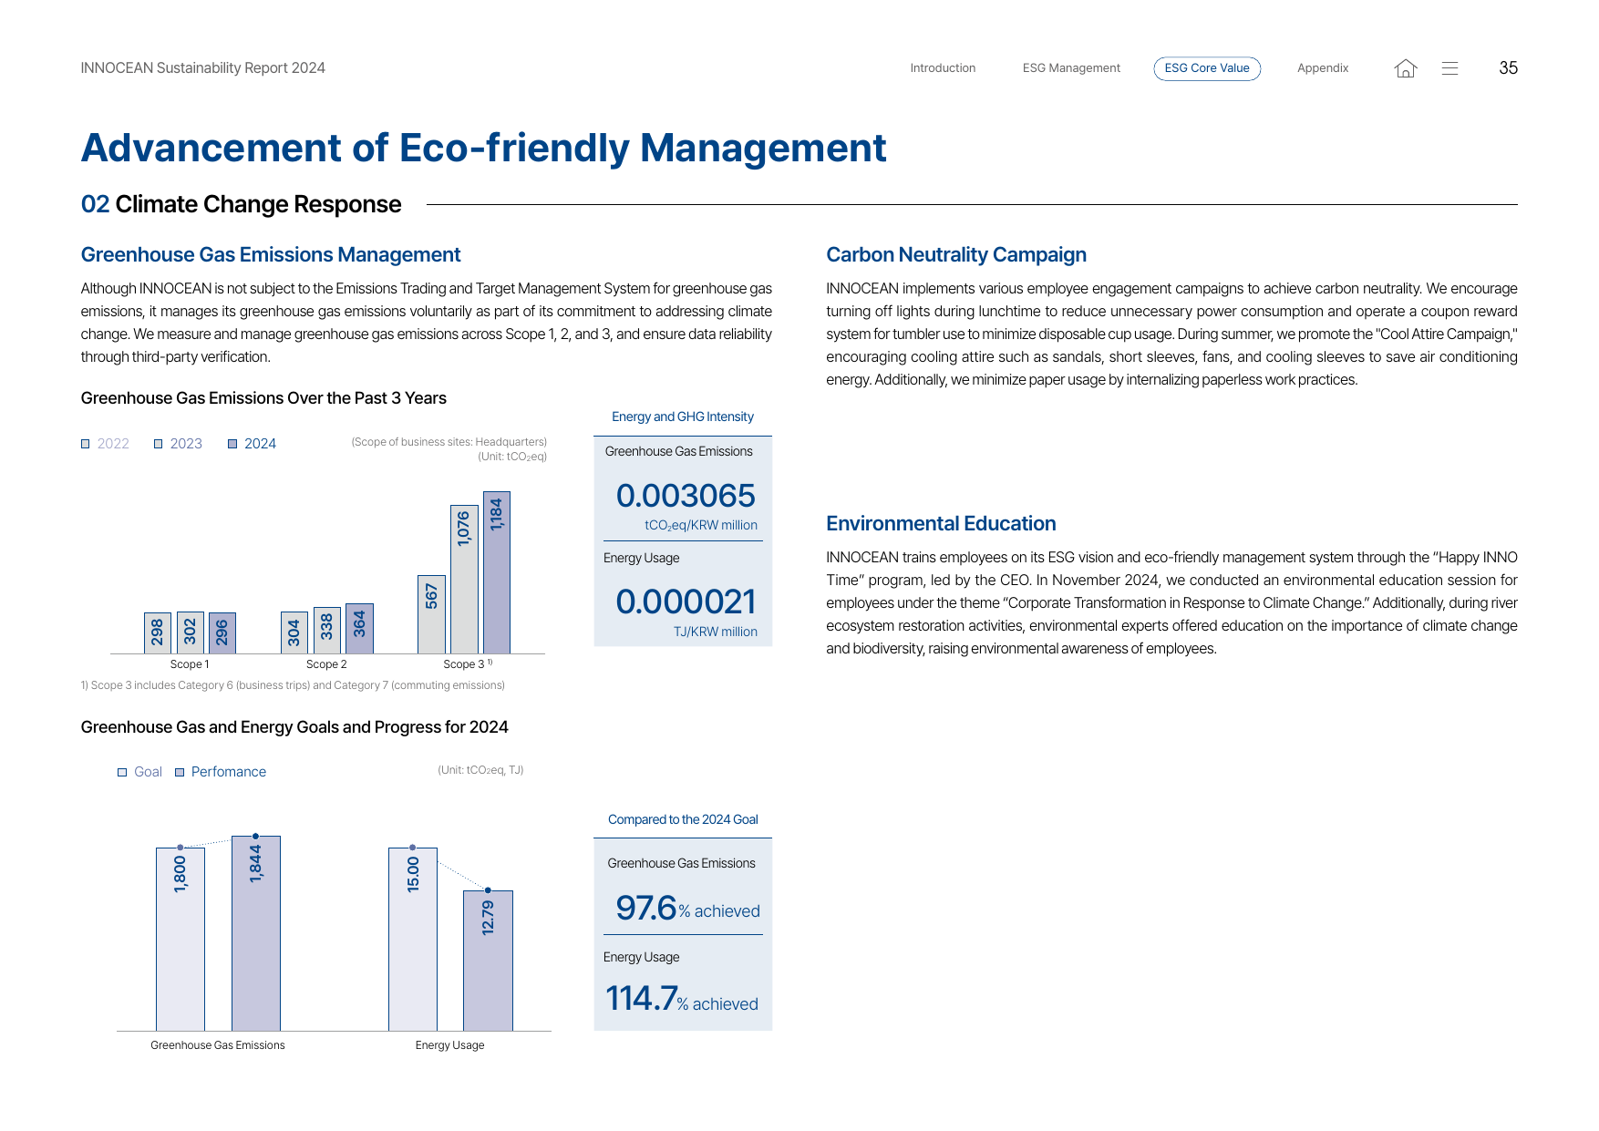Click the energy goal bar 15.00
This screenshot has height=1131, width=1599.
pyautogui.click(x=413, y=939)
